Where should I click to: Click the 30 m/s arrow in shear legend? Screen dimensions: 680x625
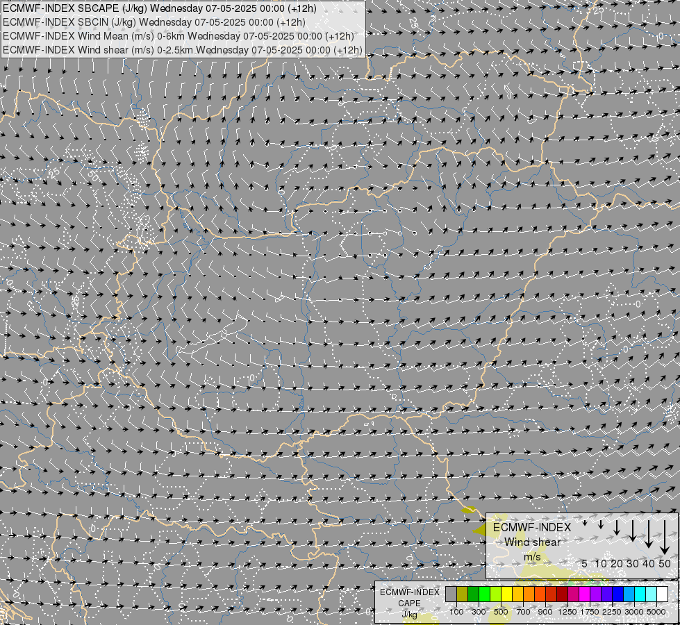tap(632, 531)
